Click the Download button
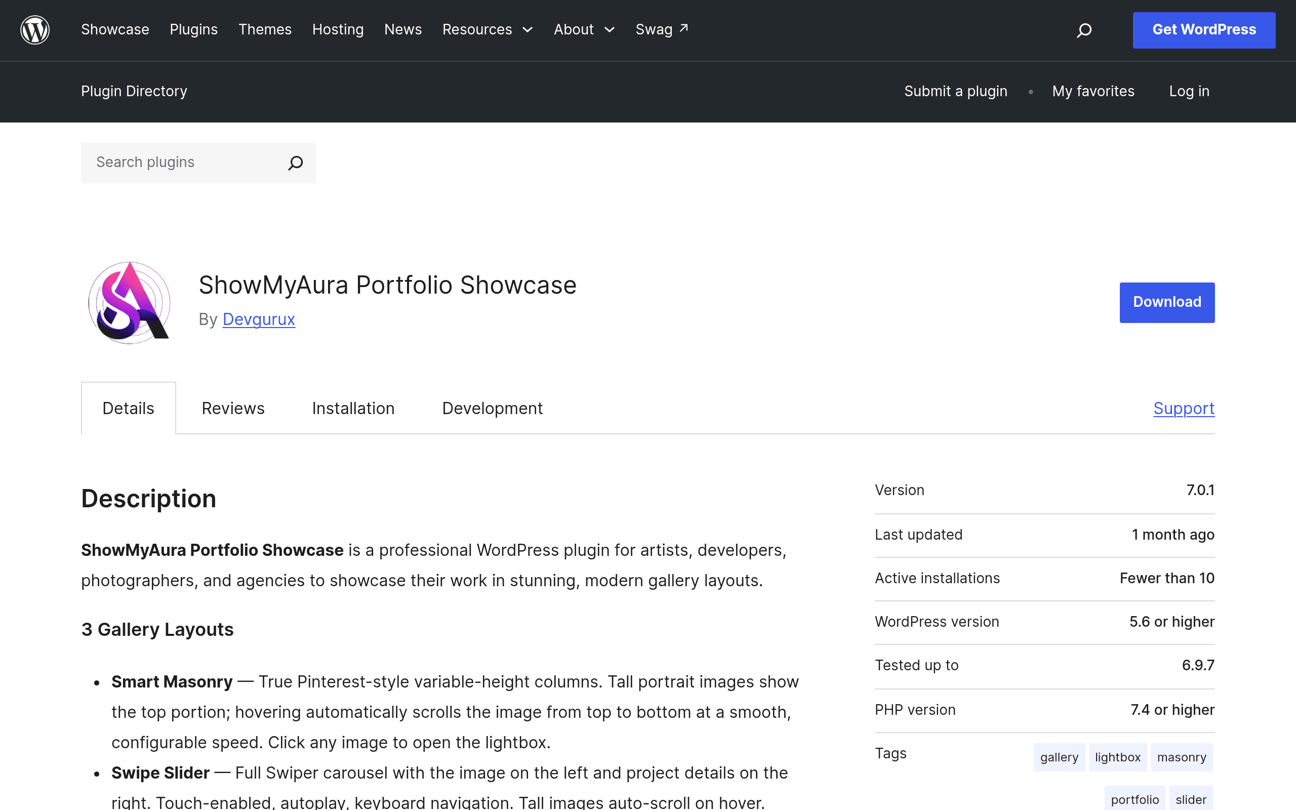This screenshot has width=1296, height=810. (1167, 302)
